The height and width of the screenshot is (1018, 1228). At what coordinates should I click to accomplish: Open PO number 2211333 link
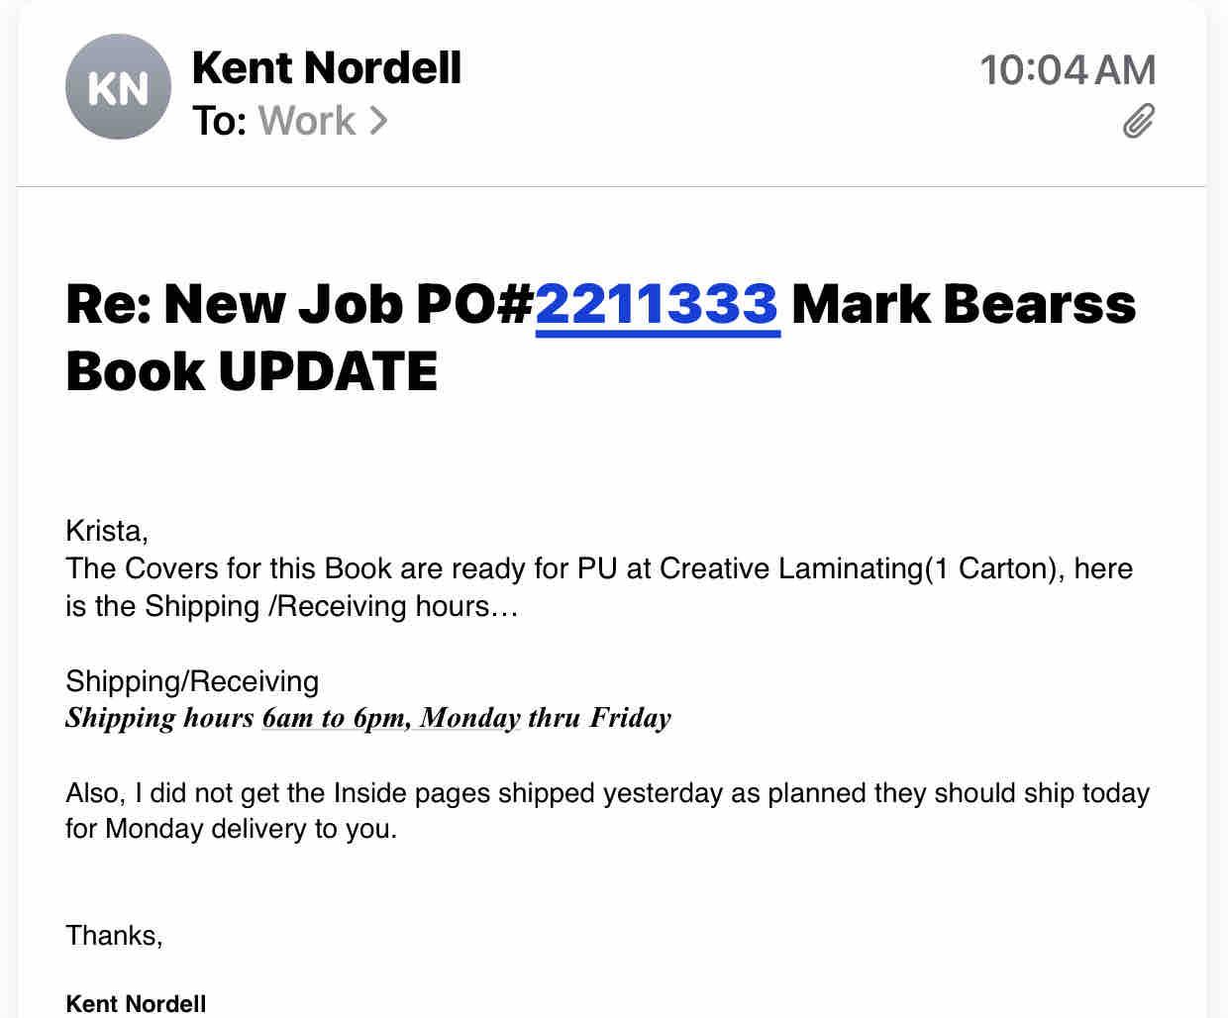[x=657, y=303]
